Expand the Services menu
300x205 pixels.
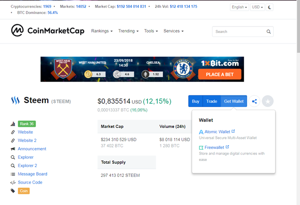[x=173, y=31]
